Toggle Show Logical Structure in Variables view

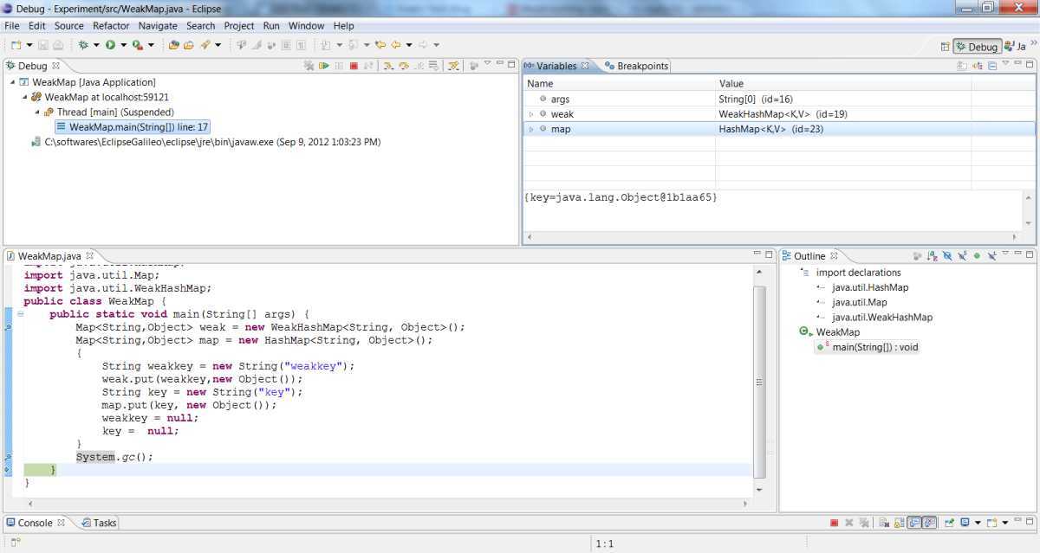click(978, 66)
